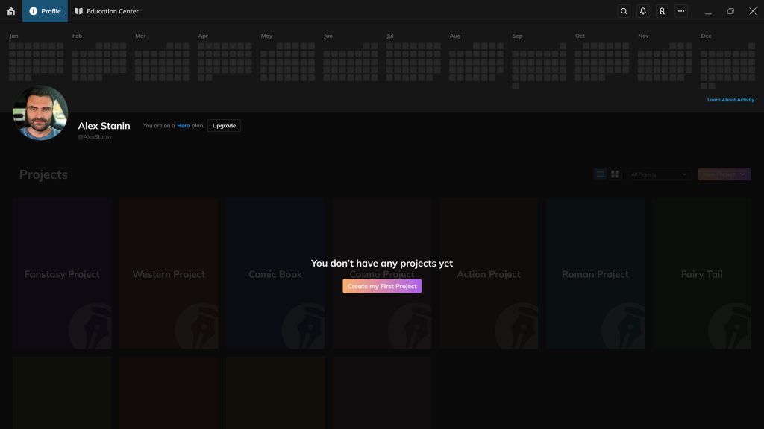Open the three-dots more options menu
764x429 pixels.
coord(680,11)
